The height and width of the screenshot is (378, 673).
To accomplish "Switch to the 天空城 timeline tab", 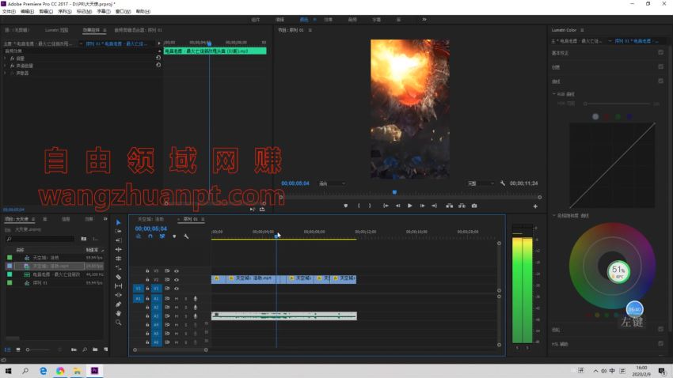I will (150, 219).
